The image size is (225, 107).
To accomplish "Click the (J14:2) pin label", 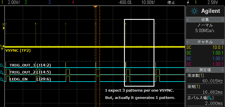I will coord(44,65).
